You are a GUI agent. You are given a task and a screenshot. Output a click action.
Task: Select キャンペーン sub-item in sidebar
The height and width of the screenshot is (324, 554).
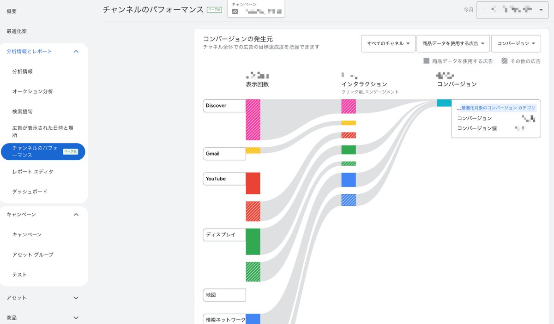click(27, 234)
